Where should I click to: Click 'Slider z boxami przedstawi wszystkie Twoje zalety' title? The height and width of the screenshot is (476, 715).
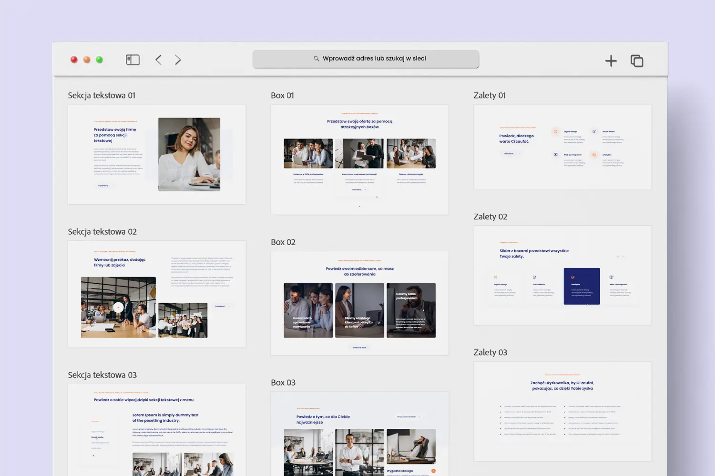(x=534, y=253)
